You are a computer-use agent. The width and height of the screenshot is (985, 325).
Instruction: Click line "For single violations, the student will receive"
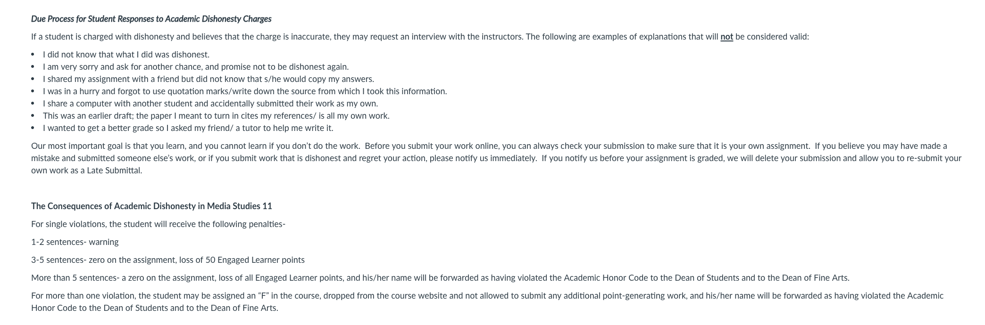(158, 224)
